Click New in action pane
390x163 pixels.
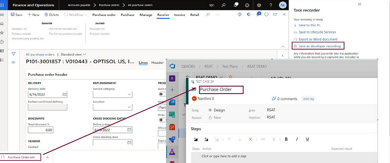point(33,14)
